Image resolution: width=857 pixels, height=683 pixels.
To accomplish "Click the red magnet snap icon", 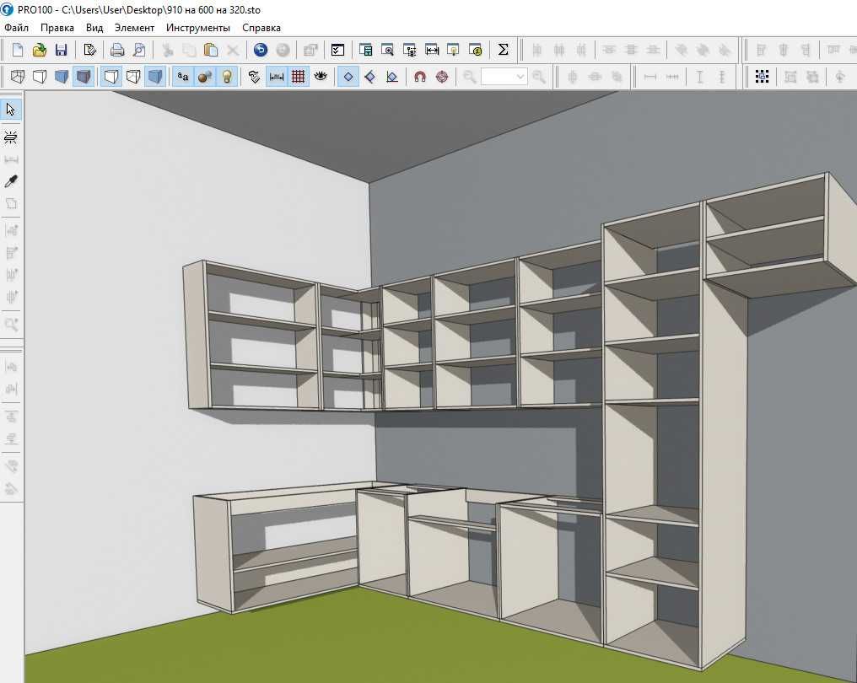I will click(x=420, y=77).
